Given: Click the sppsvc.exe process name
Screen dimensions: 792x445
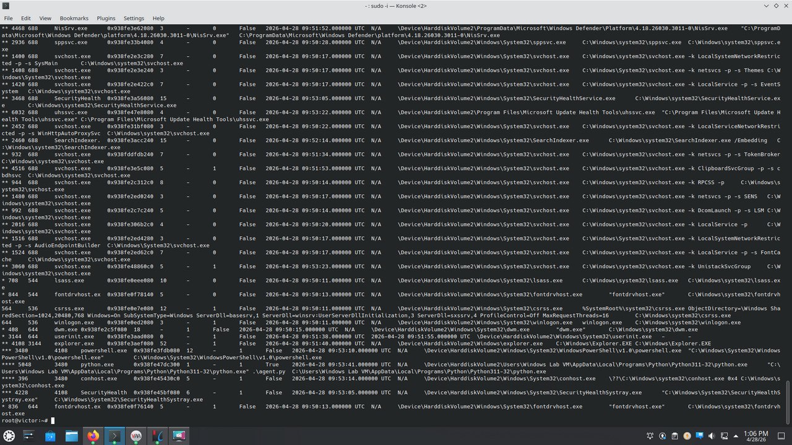Looking at the screenshot, I should pyautogui.click(x=71, y=43).
